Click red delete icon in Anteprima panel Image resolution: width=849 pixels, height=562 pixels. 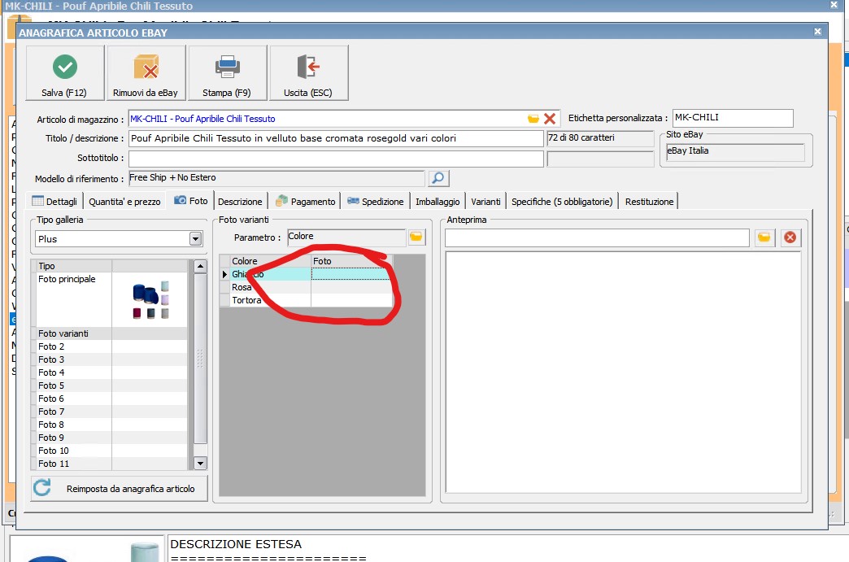tap(790, 237)
